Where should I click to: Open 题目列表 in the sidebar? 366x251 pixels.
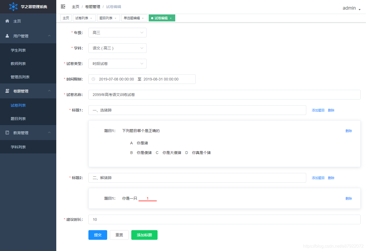[x=28, y=118]
